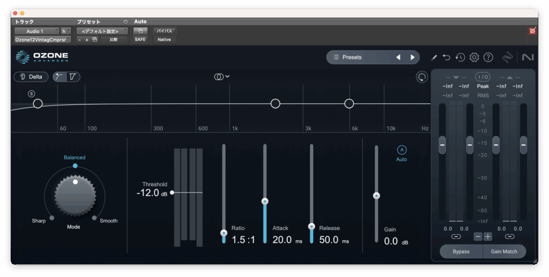
Task: Select the Smooth compressor mode
Action: pos(95,218)
